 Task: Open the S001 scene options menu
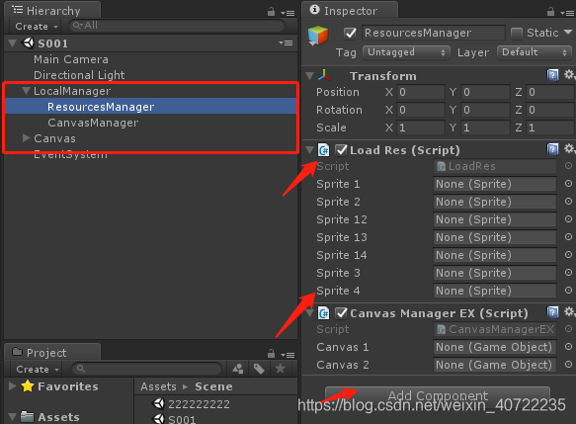286,42
